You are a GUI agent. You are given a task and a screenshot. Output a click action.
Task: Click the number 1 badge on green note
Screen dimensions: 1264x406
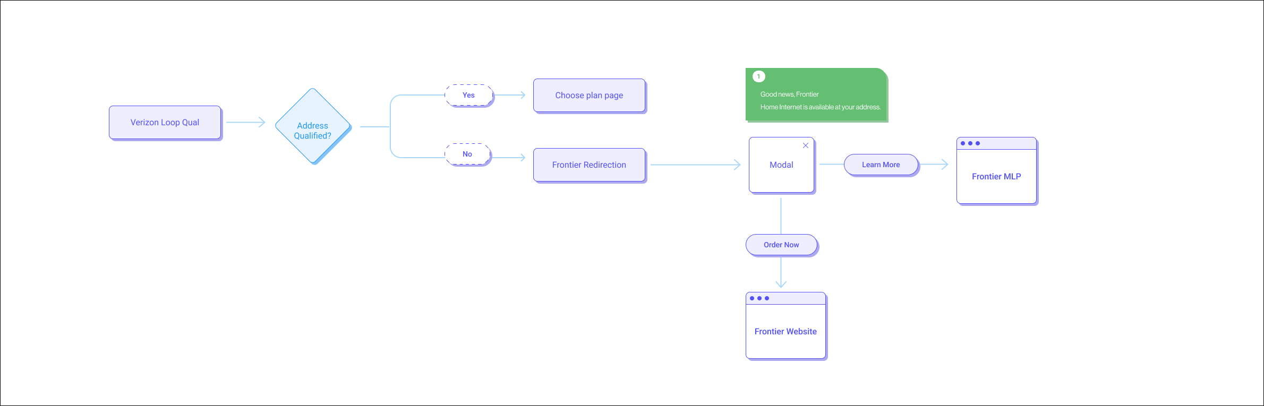(x=759, y=76)
